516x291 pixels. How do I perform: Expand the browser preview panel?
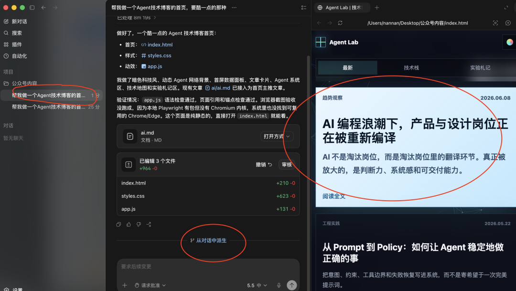pos(506,7)
